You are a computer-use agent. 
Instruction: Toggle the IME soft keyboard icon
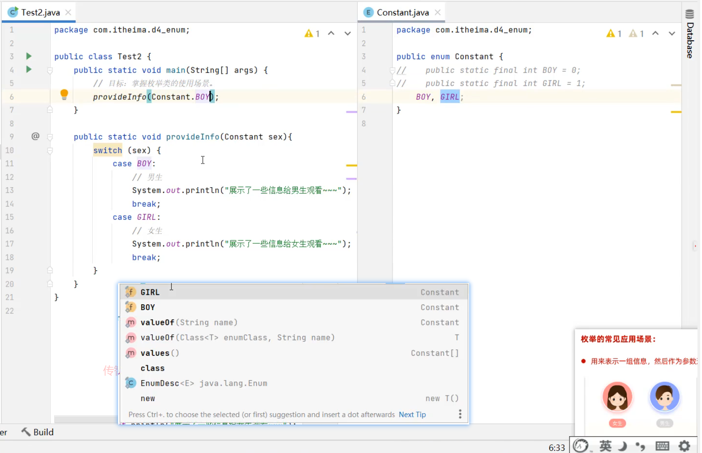[662, 446]
